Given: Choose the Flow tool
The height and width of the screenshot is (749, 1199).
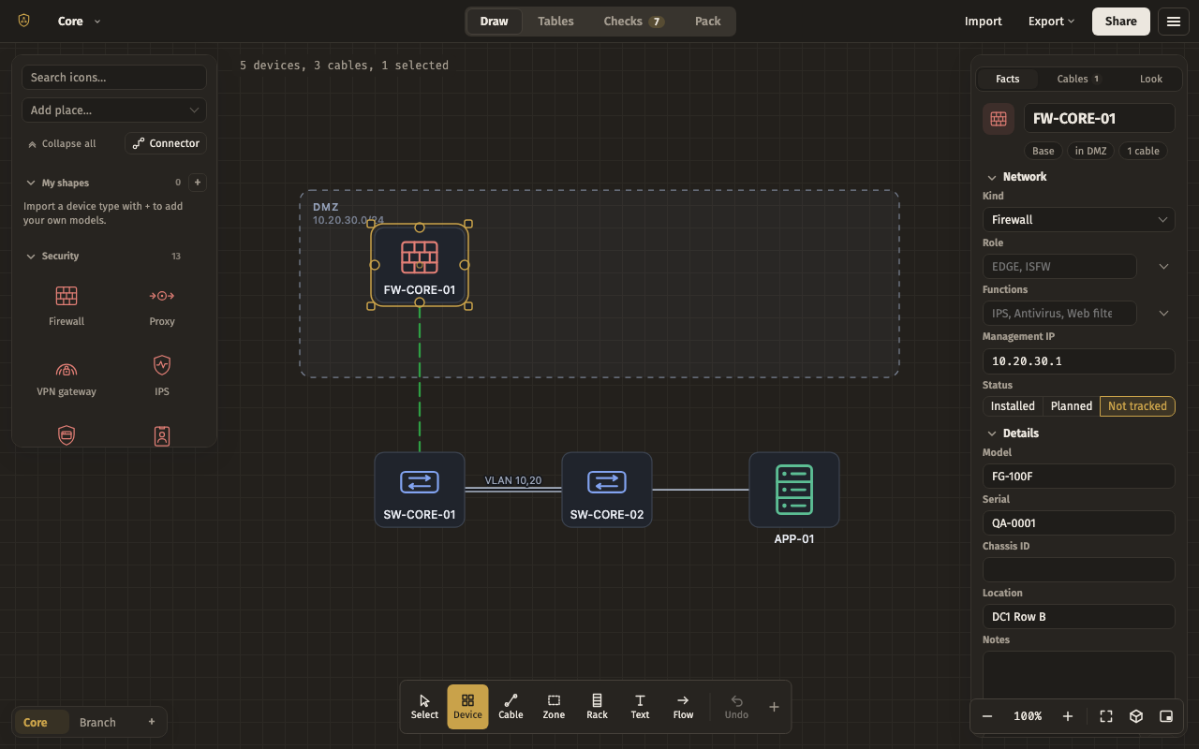Looking at the screenshot, I should (683, 707).
